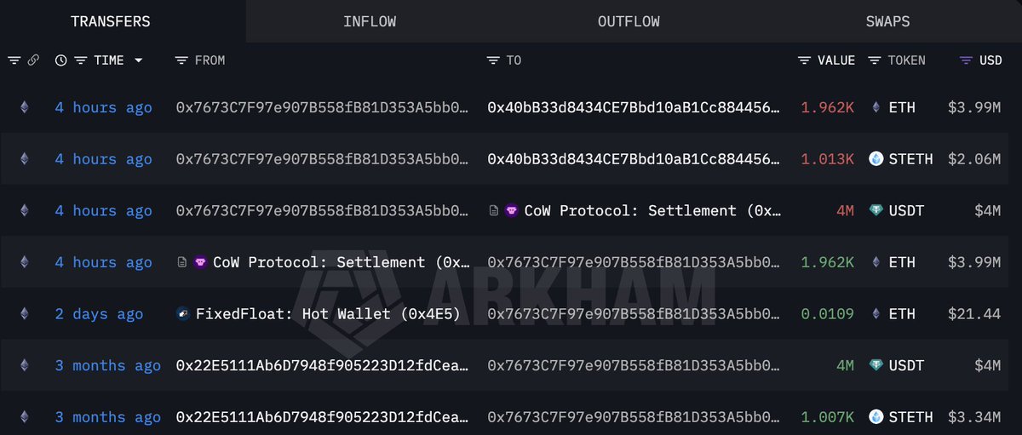This screenshot has width=1022, height=435.
Task: Click the FixedFloat Hot Wallet logo icon
Action: click(x=182, y=314)
